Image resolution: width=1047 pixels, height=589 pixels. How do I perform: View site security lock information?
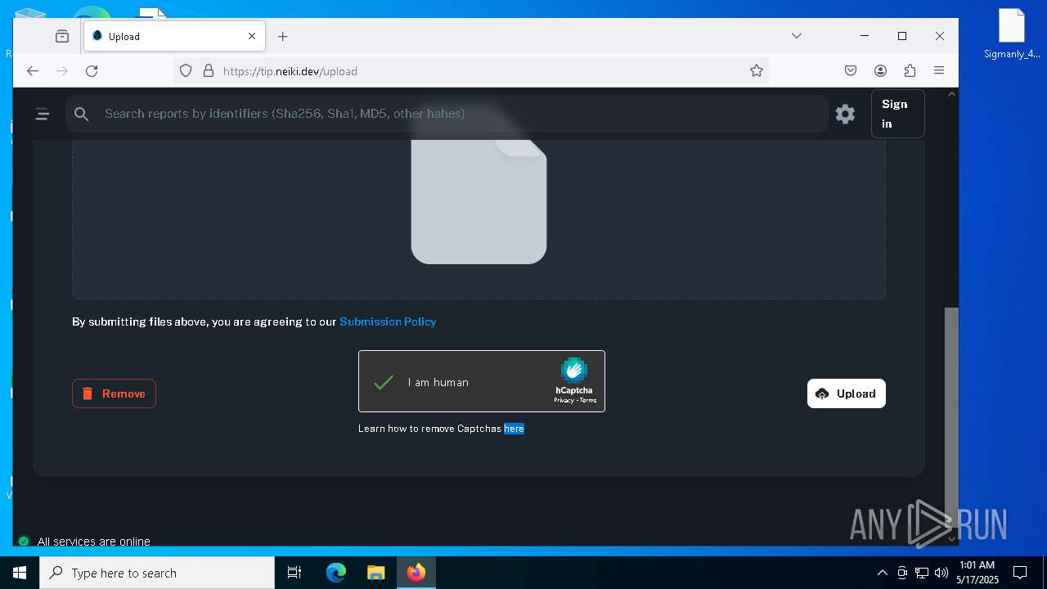208,71
